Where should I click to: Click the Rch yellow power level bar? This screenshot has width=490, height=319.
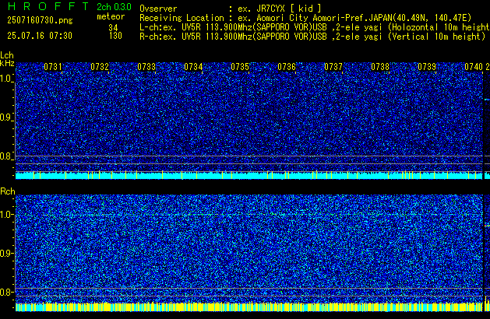point(249,307)
